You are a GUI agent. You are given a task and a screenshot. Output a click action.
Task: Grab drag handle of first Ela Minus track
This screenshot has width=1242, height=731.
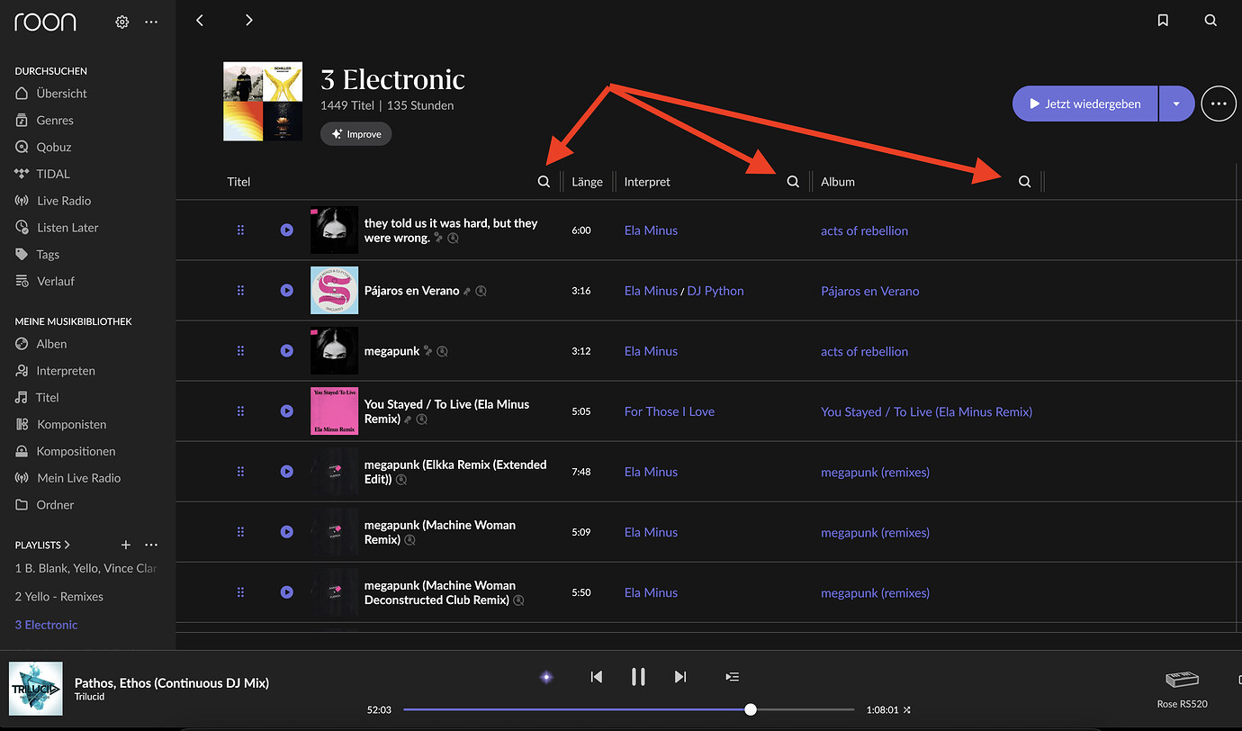[240, 230]
